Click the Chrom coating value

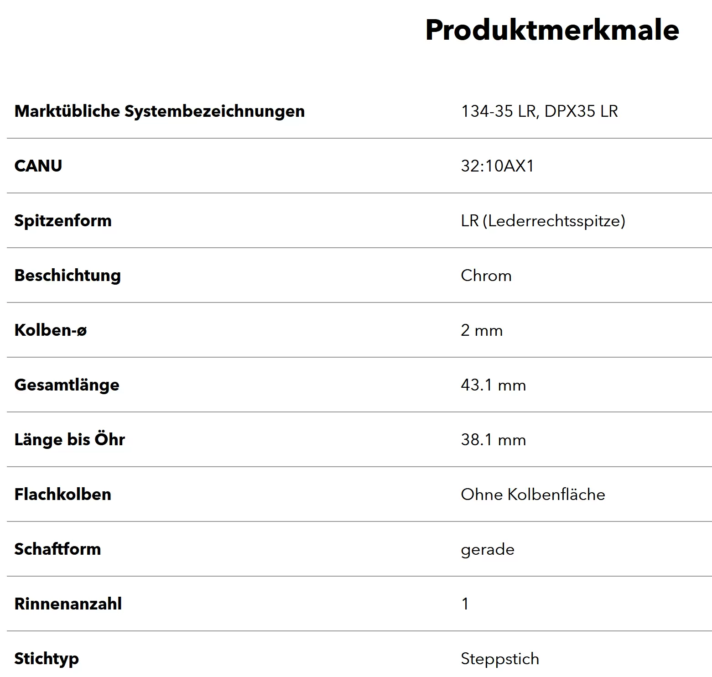tap(486, 276)
